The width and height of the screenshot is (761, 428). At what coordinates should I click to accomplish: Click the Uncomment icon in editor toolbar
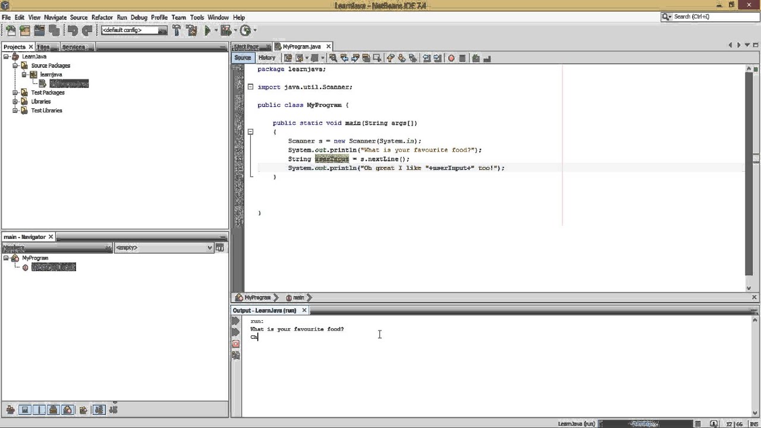pyautogui.click(x=487, y=58)
